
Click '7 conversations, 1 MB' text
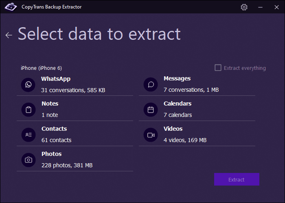point(191,90)
